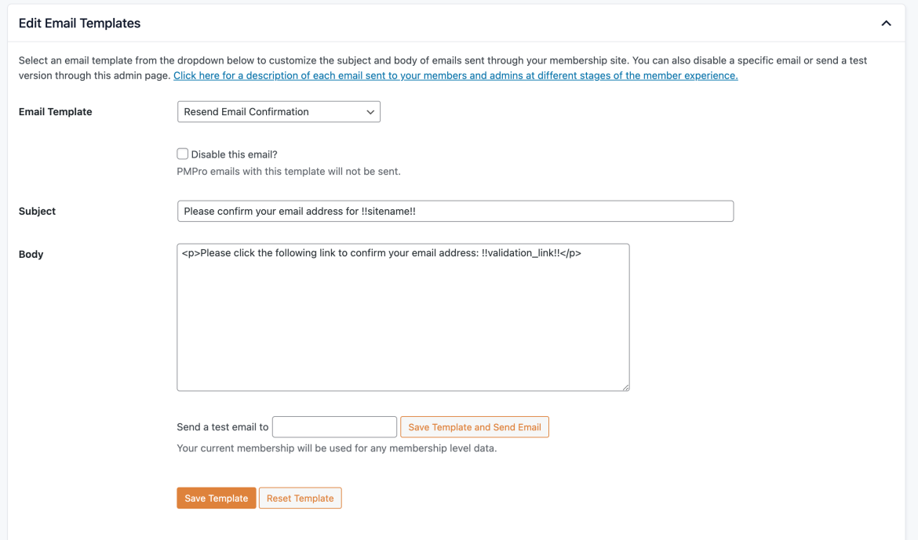The width and height of the screenshot is (918, 540).
Task: Click the Save Template button
Action: 216,498
